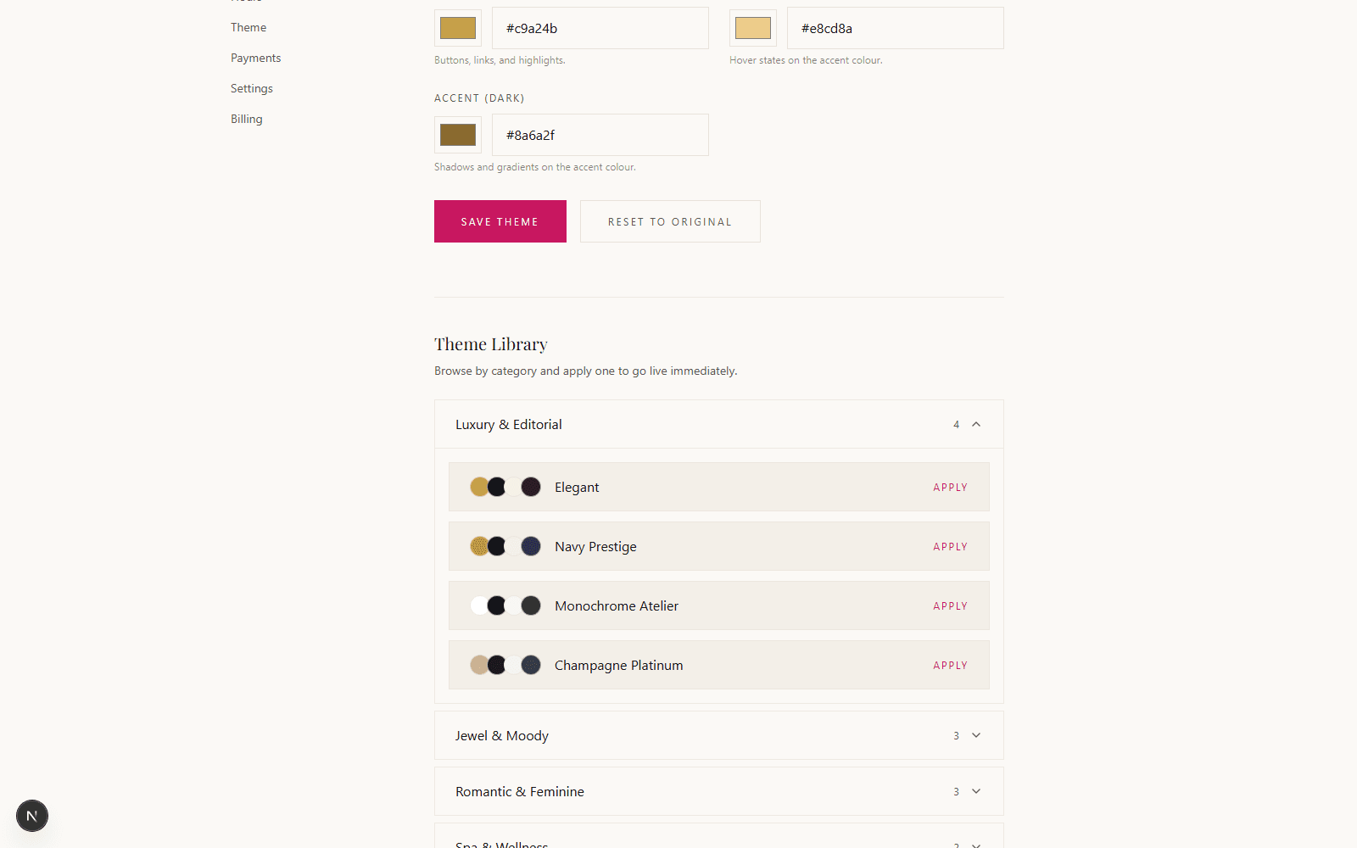Open the Payments sidebar page
1357x848 pixels.
click(255, 58)
